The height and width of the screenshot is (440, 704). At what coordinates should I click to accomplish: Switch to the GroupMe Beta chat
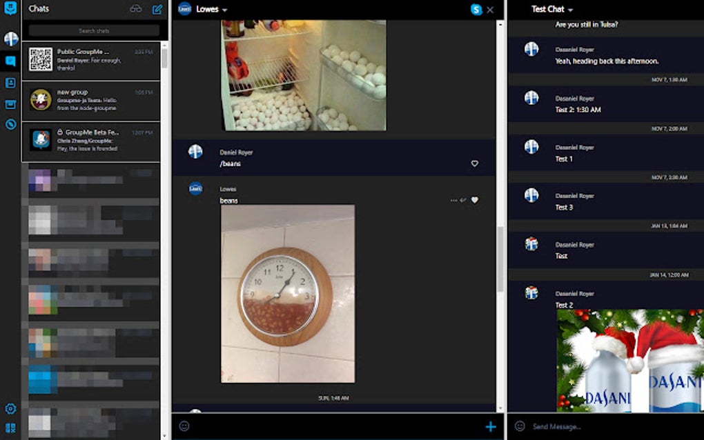[x=92, y=143]
